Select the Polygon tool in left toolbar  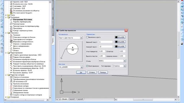pyautogui.click(x=2, y=17)
